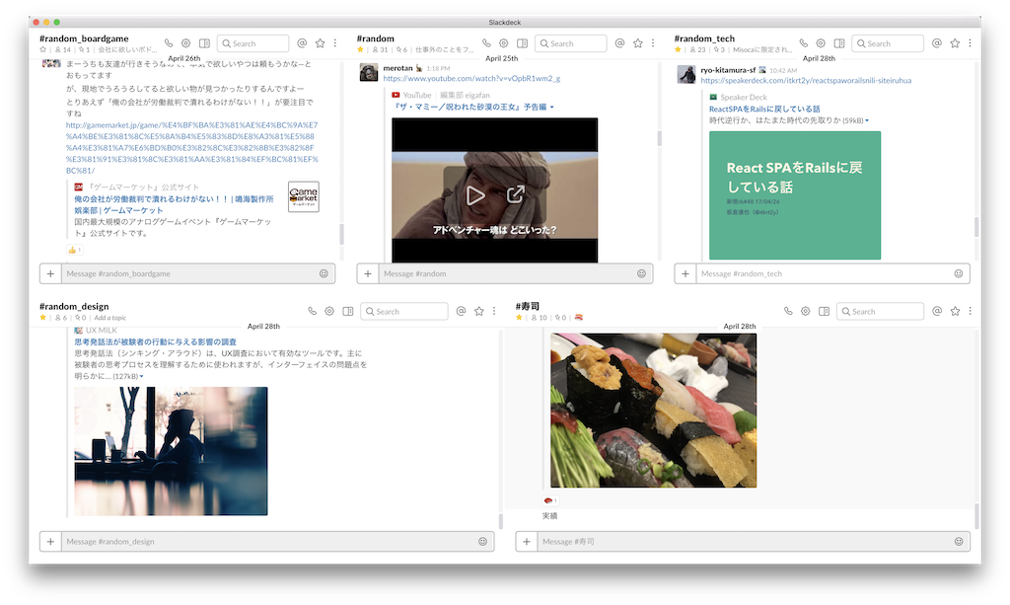The height and width of the screenshot is (605, 1010).
Task: Star the #random_boardgame channel
Action: click(x=43, y=49)
